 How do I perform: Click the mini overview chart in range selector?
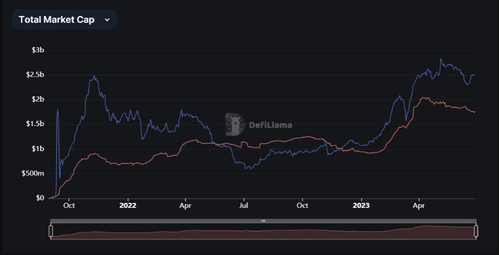coord(263,232)
